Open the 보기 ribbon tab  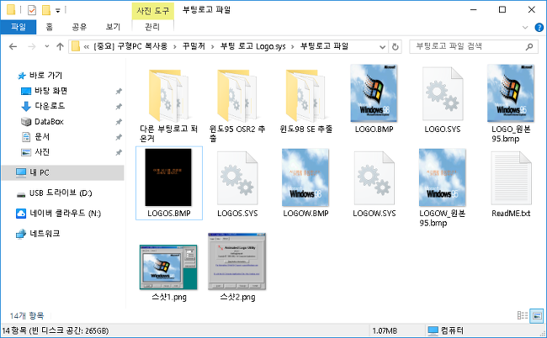[x=113, y=27]
